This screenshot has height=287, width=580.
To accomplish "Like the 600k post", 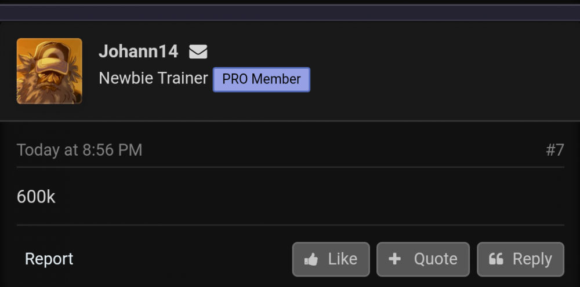I will (x=331, y=259).
